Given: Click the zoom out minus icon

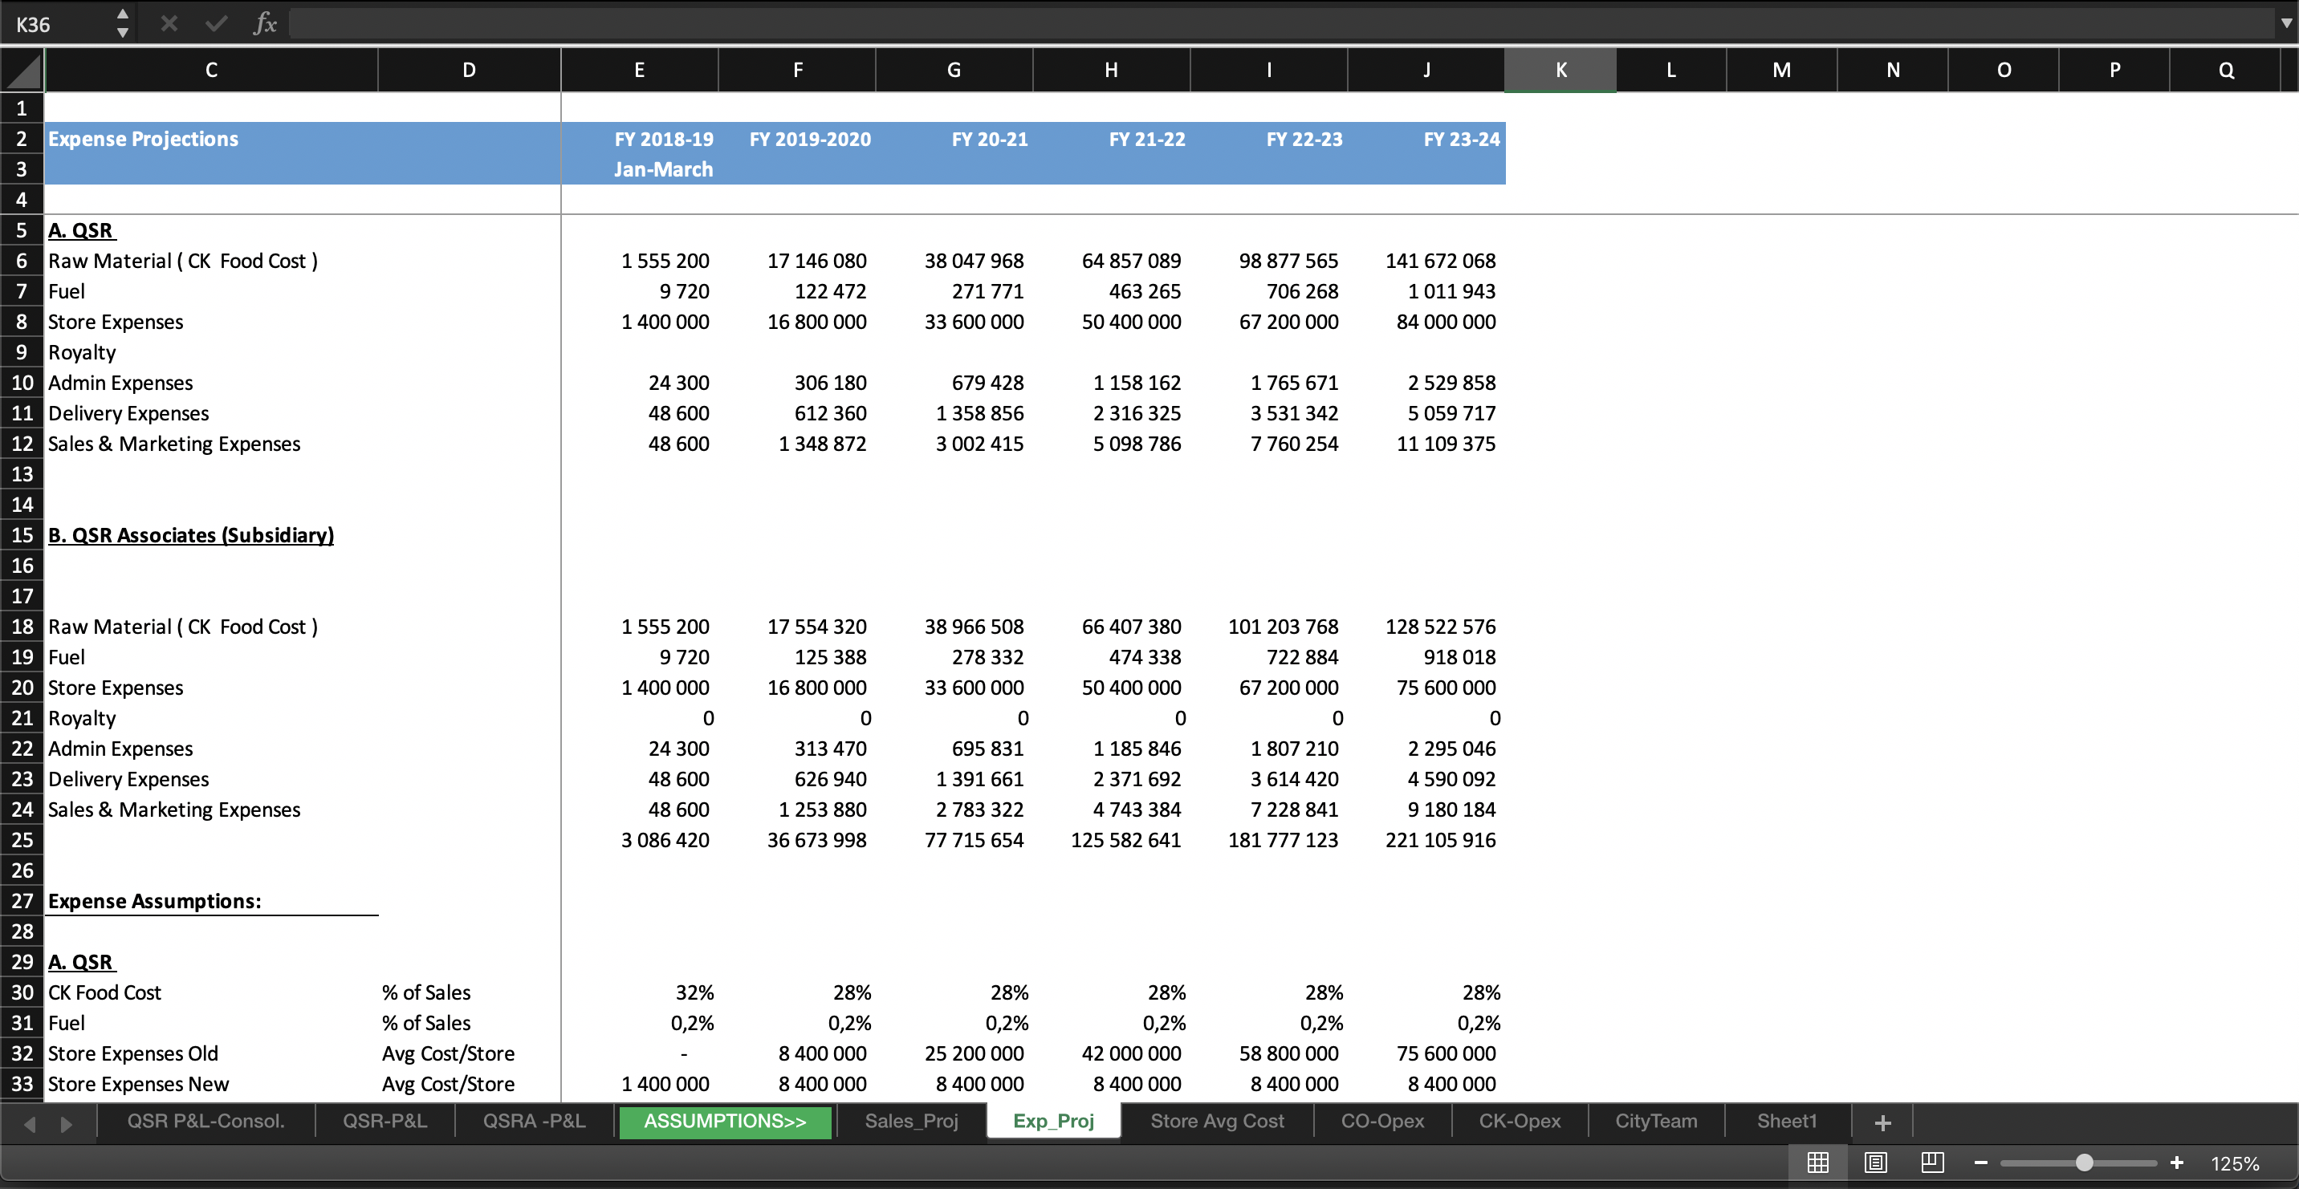Looking at the screenshot, I should coord(1981,1163).
